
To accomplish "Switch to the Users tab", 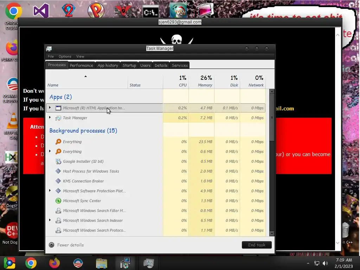I will point(145,65).
